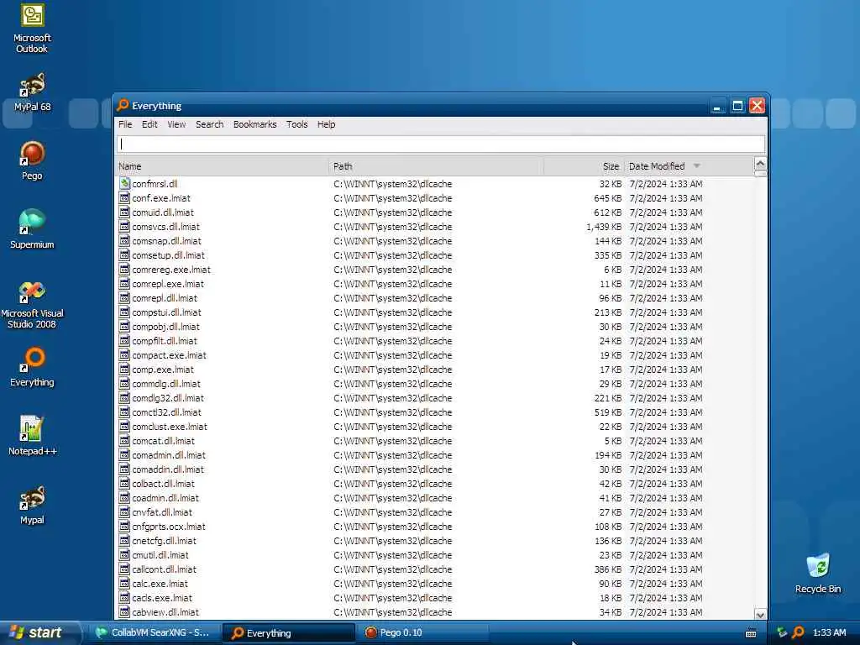860x645 pixels.
Task: Click the Everything taskbar button
Action: [289, 633]
